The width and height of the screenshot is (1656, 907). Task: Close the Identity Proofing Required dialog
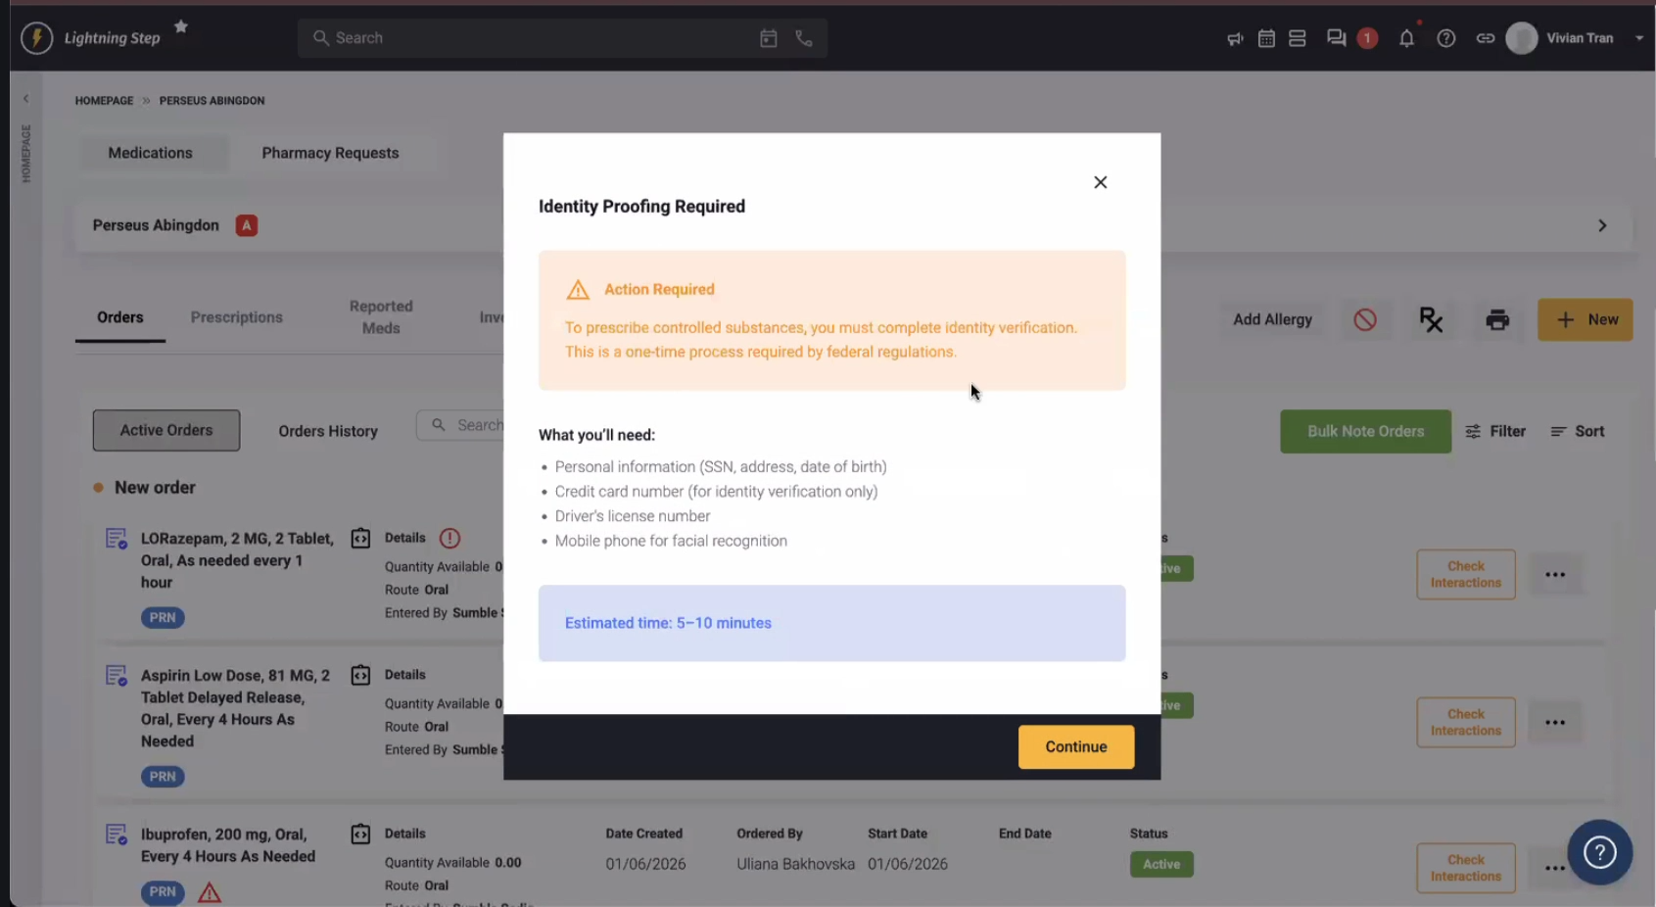(x=1100, y=182)
